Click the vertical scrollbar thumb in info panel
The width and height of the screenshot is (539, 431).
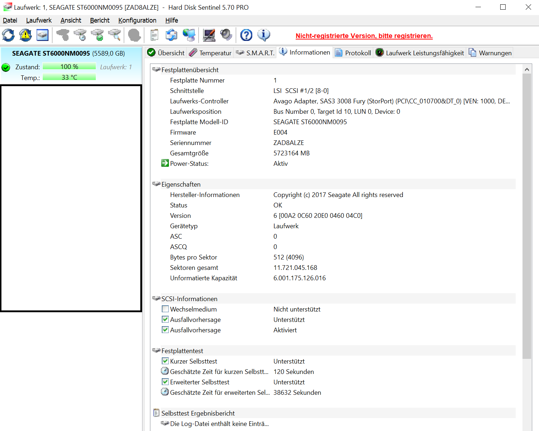point(527,216)
